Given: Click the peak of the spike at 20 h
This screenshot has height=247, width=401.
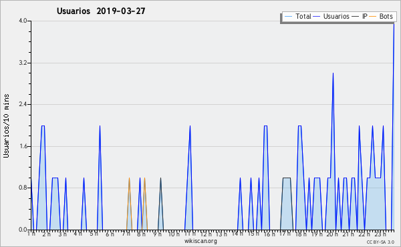Looking at the screenshot, I should [333, 73].
